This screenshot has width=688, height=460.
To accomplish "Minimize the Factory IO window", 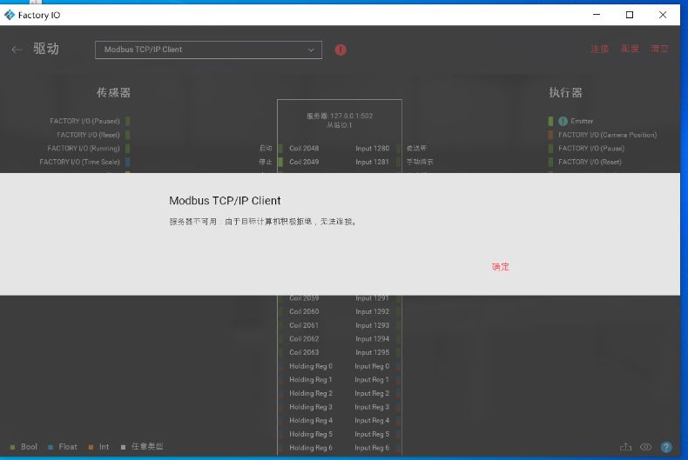I will [x=597, y=15].
